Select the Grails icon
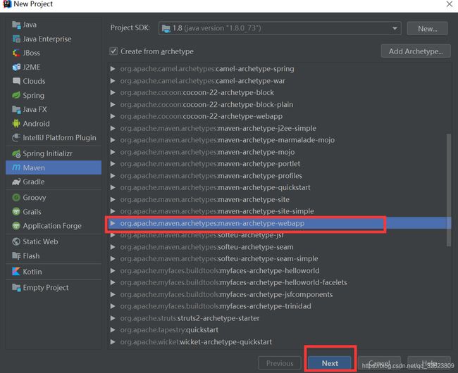458x373 pixels. 16,212
